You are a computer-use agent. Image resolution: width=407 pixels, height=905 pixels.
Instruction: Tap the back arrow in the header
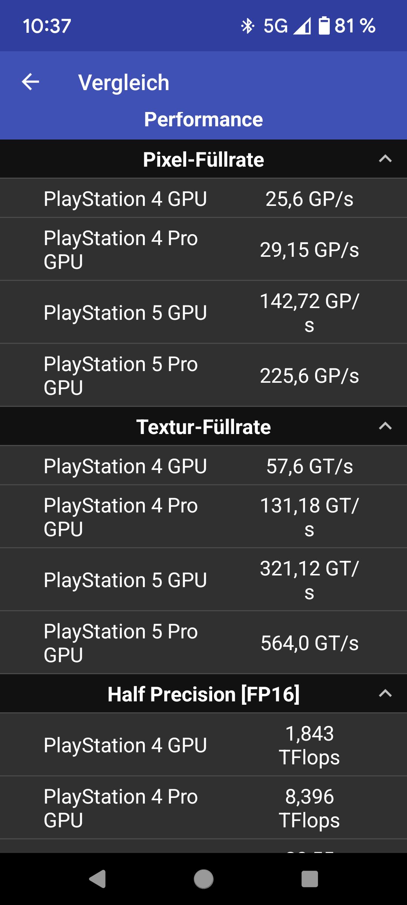pyautogui.click(x=31, y=82)
